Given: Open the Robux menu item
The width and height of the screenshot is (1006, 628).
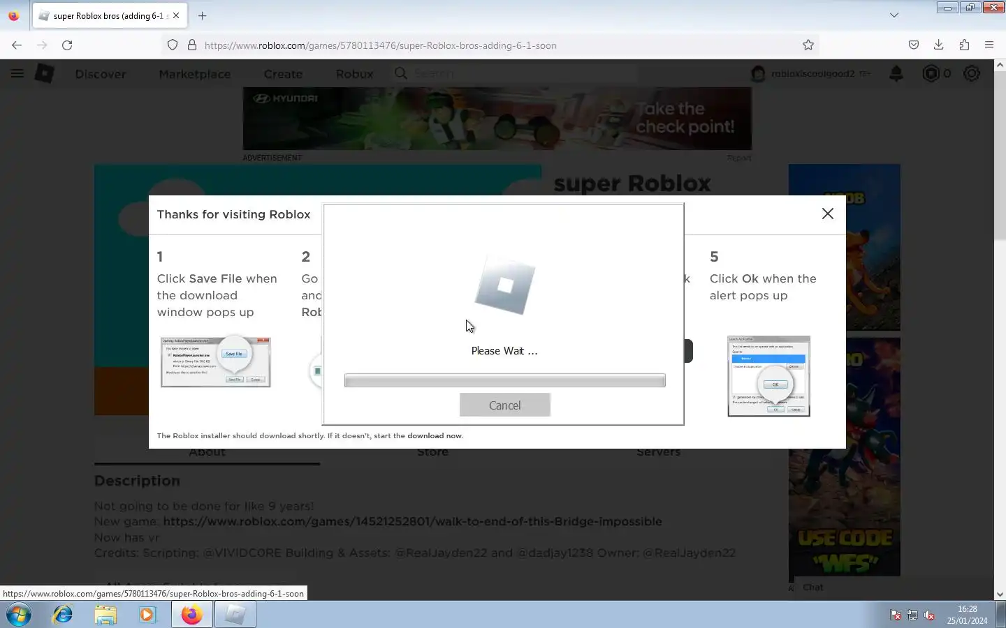Looking at the screenshot, I should click(354, 74).
